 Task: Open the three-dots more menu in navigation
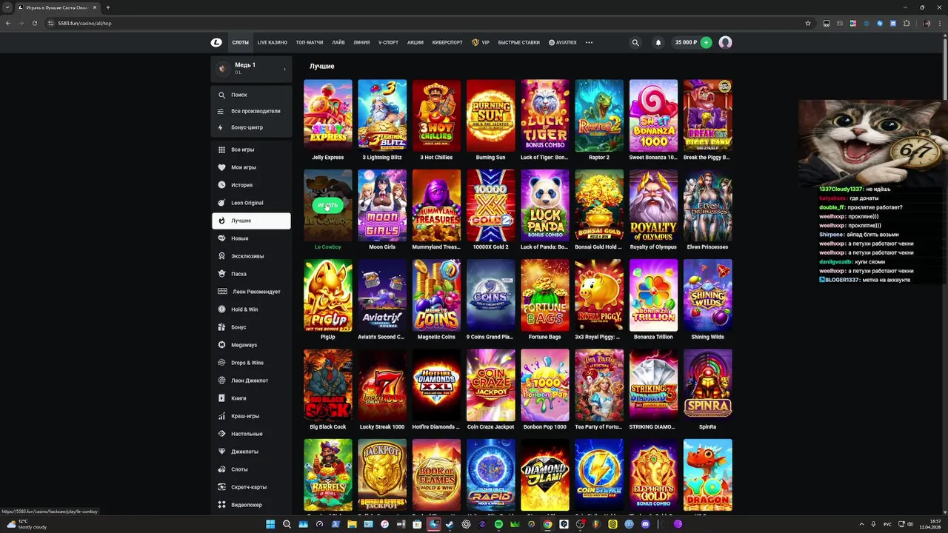[x=589, y=43]
